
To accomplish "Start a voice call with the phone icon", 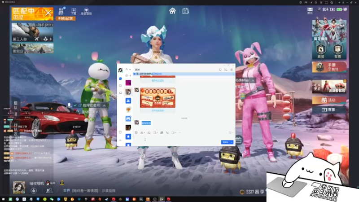I will 167,132.
